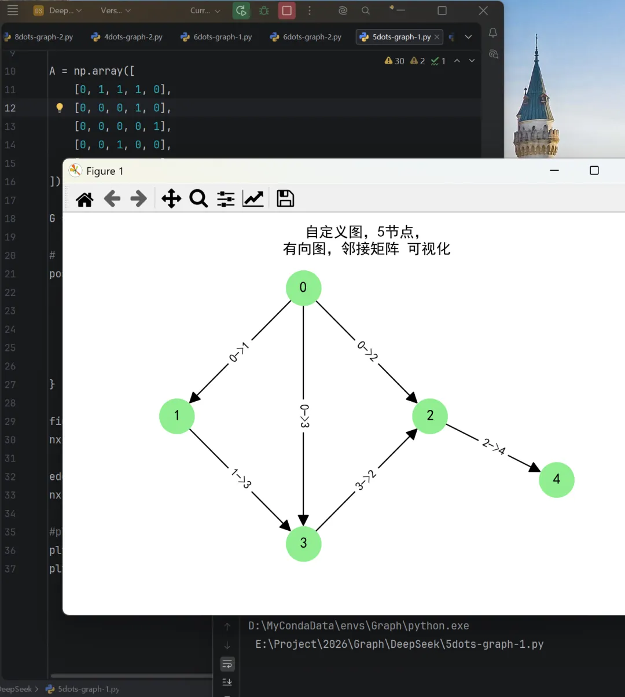Expand the hidden tabs list chevron
Screen dimensions: 625x697
[469, 36]
